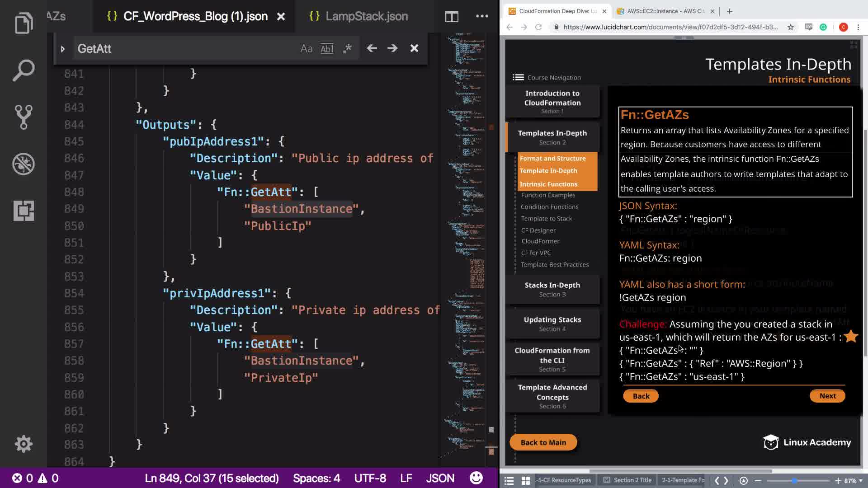Toggle Match Whole Word in the find widget
This screenshot has height=488, width=868.
click(326, 48)
